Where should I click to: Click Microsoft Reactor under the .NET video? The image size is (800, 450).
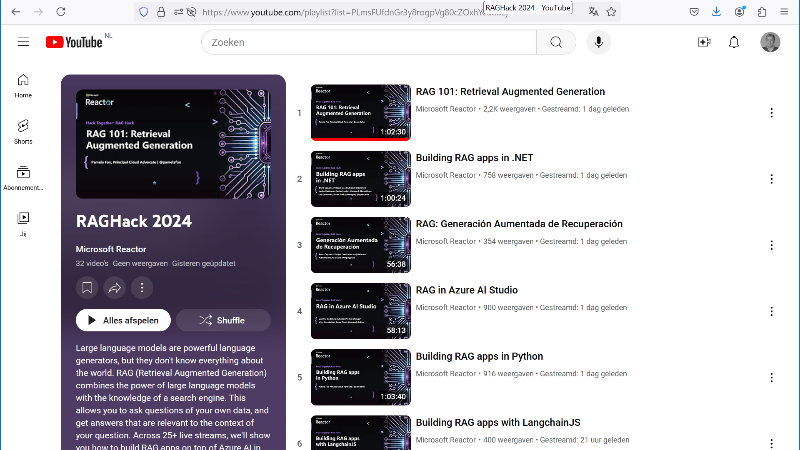click(446, 175)
